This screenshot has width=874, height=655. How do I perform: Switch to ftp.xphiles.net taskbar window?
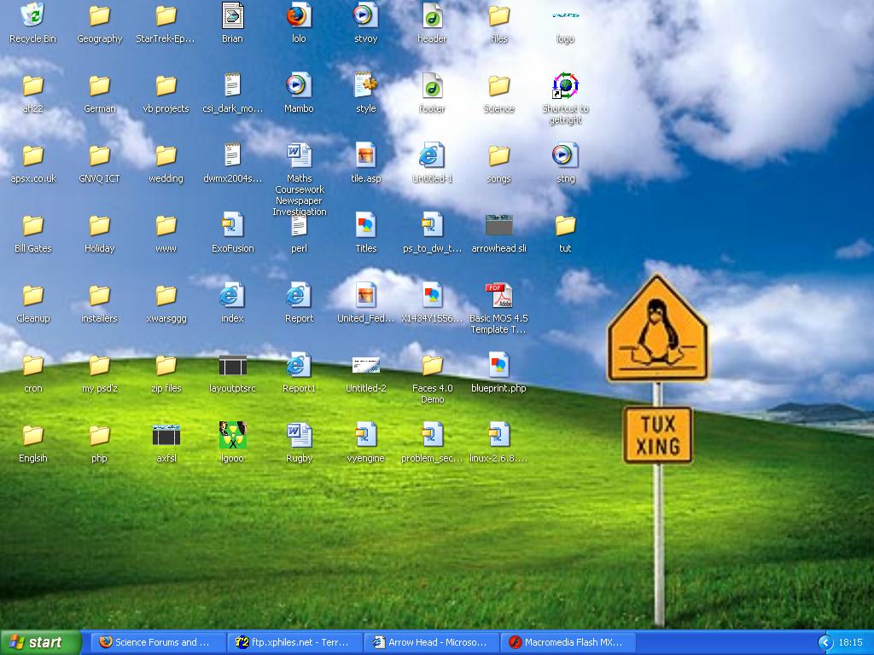pos(294,642)
